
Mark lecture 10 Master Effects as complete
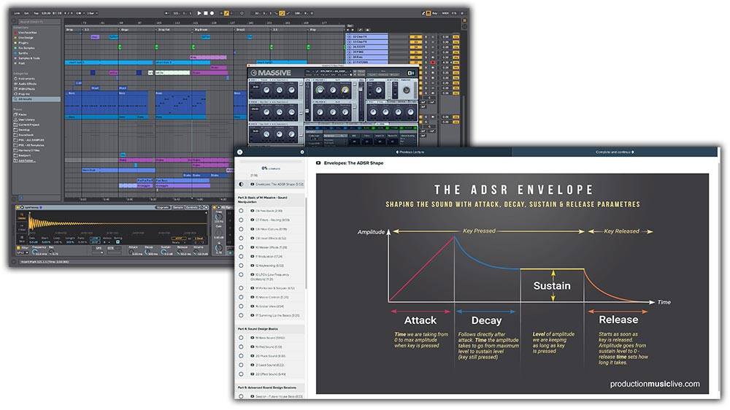click(241, 247)
